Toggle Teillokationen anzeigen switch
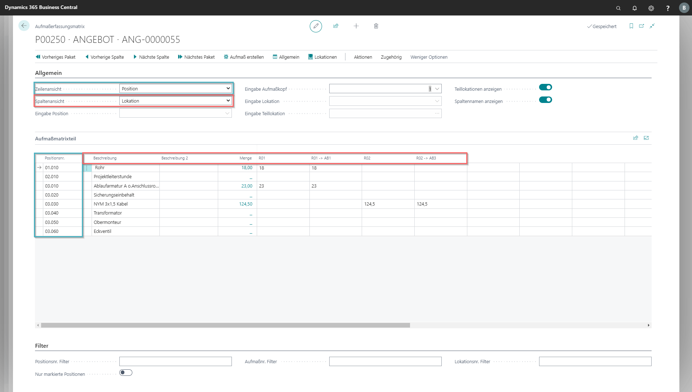This screenshot has width=692, height=392. (545, 87)
